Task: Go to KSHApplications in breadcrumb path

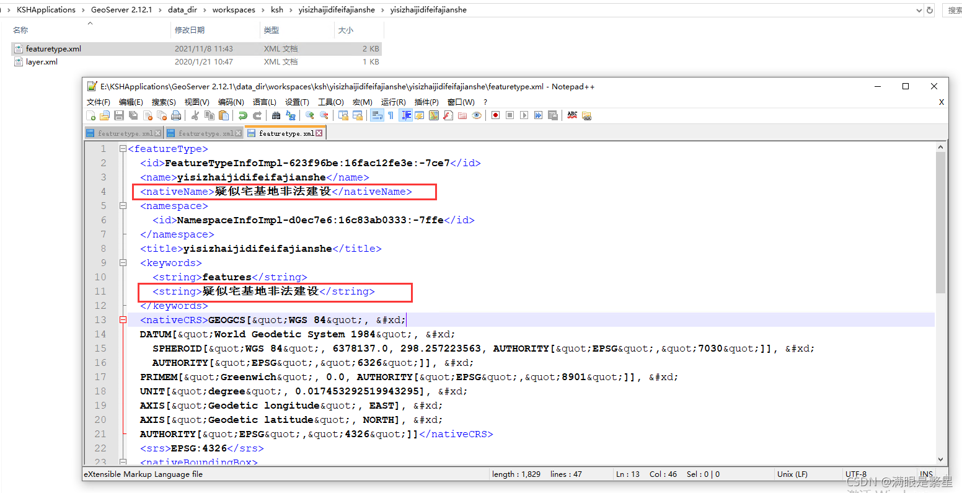Action: 46,10
